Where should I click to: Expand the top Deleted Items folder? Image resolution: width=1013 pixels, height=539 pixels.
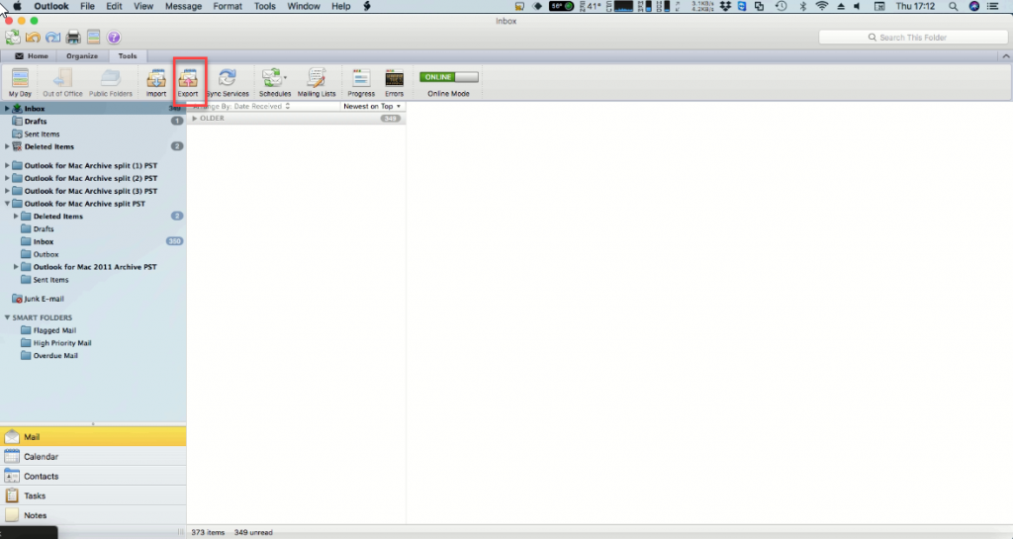[x=7, y=146]
